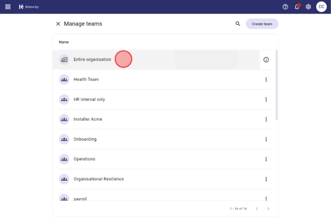Click the HR internal only group icon
The image size is (331, 223).
pyautogui.click(x=64, y=99)
